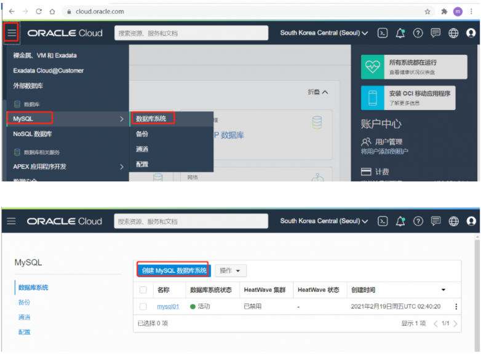Choose 配置 in the MySQL submenu

(x=142, y=164)
